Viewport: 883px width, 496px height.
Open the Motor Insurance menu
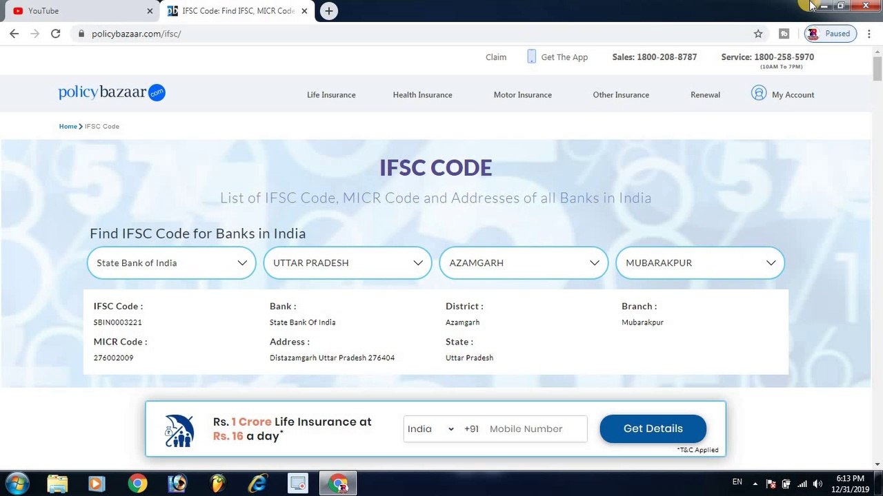click(x=522, y=95)
